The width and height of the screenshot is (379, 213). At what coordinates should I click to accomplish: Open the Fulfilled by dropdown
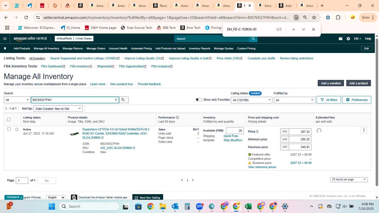click(x=294, y=100)
